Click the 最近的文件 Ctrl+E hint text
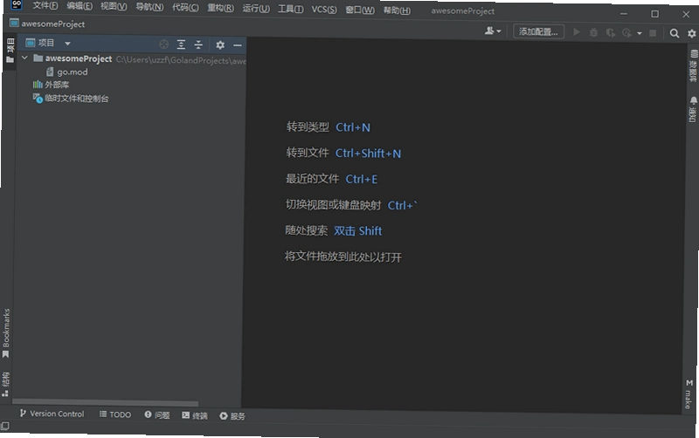The height and width of the screenshot is (438, 699). (331, 179)
